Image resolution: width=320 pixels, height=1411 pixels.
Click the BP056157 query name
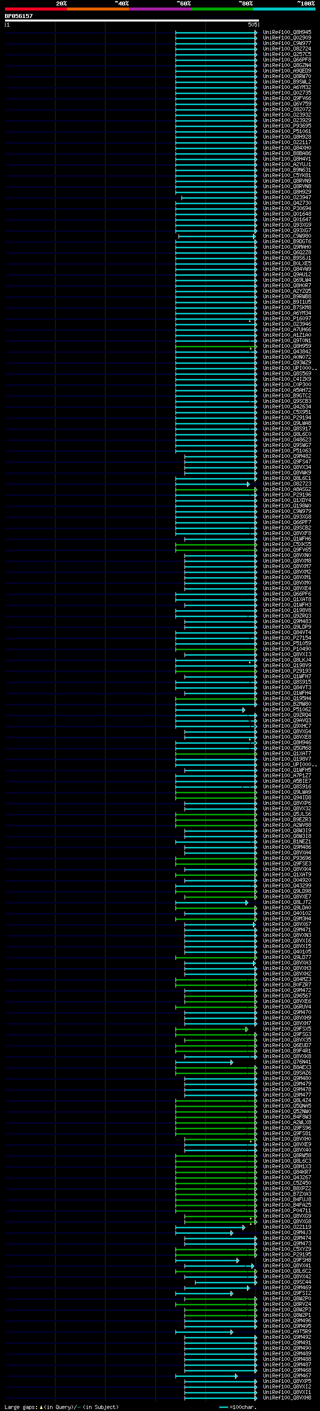[x=18, y=16]
